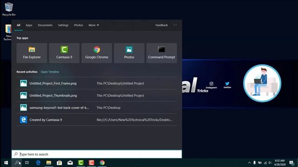Image resolution: width=298 pixels, height=167 pixels.
Task: Switch to the Settings search tab
Action: pyautogui.click(x=63, y=25)
